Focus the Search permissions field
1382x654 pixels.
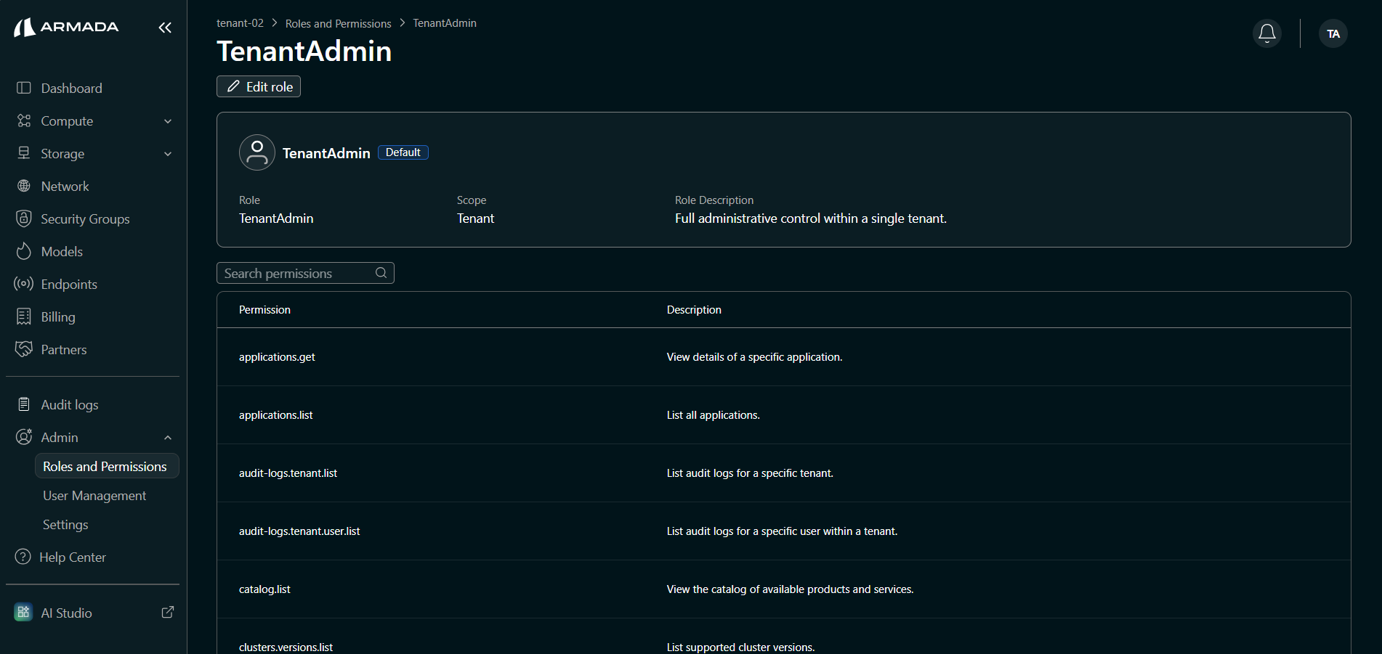click(x=305, y=273)
